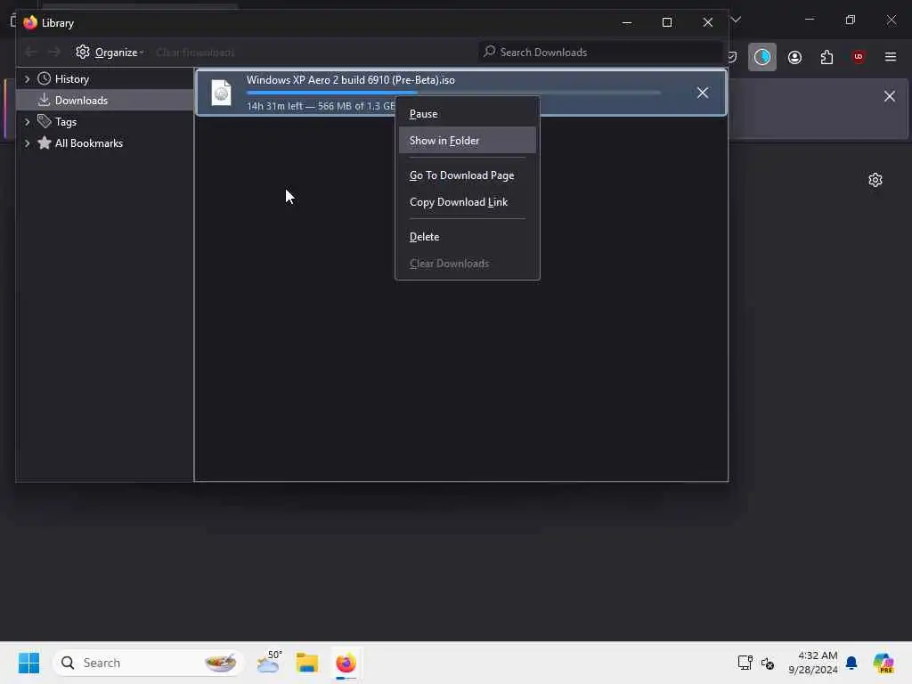Click the network display tray icon

tap(745, 663)
